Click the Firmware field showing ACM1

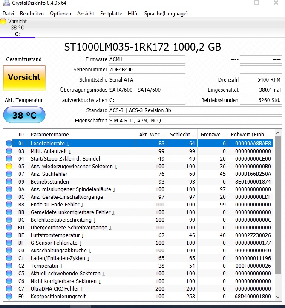pos(147,59)
